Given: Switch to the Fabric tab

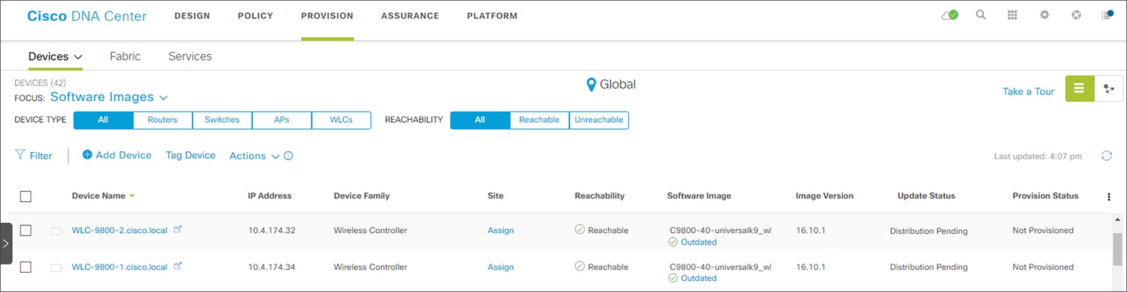Looking at the screenshot, I should [x=125, y=56].
